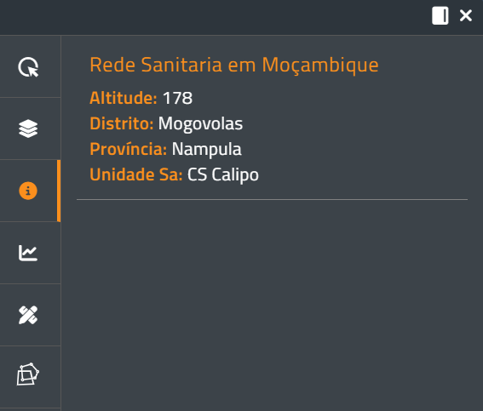Screen dimensions: 483x411
Task: Click the Rede Sanitaria em Moçambique title
Action: click(234, 65)
